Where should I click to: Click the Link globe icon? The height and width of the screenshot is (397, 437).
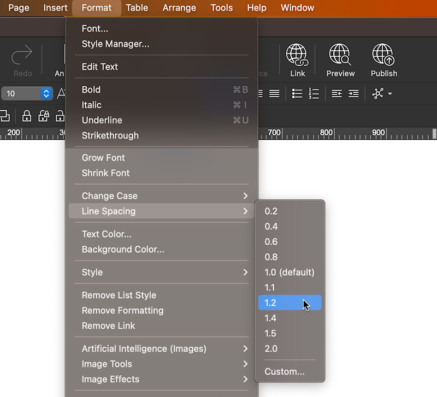(297, 55)
